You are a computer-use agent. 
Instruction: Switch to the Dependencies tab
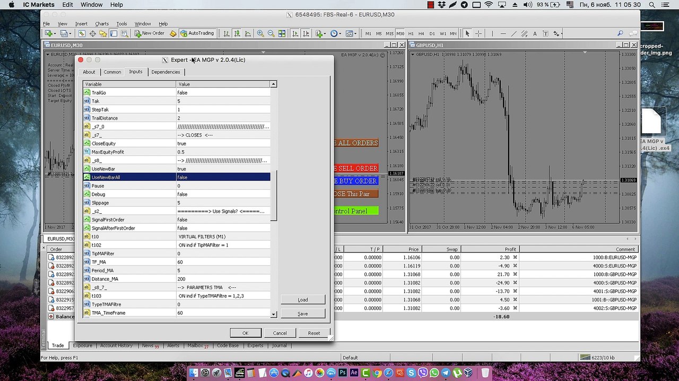166,72
